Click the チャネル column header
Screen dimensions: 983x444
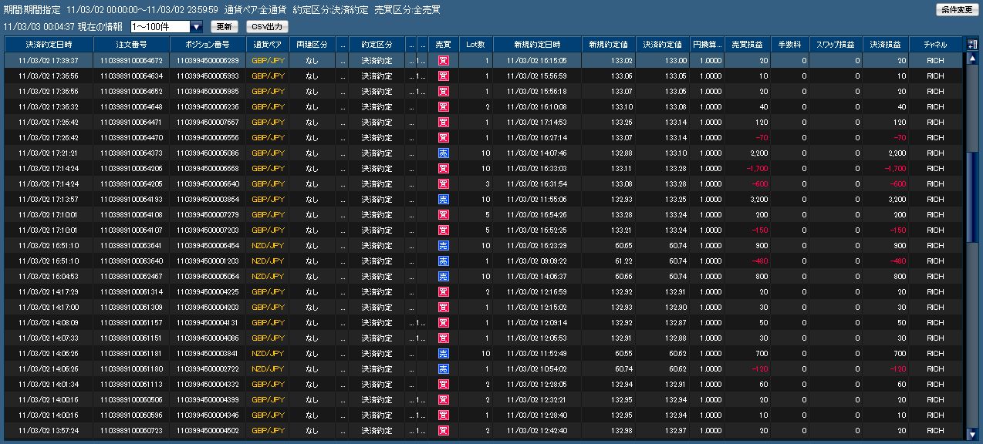(936, 45)
